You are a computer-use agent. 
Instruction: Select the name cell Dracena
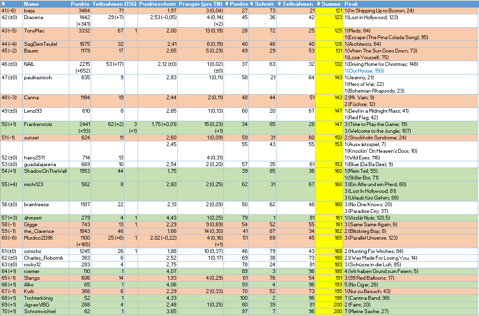[x=46, y=21]
